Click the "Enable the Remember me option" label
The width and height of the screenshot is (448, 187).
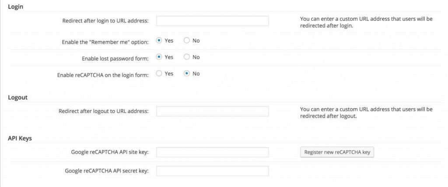tap(105, 42)
